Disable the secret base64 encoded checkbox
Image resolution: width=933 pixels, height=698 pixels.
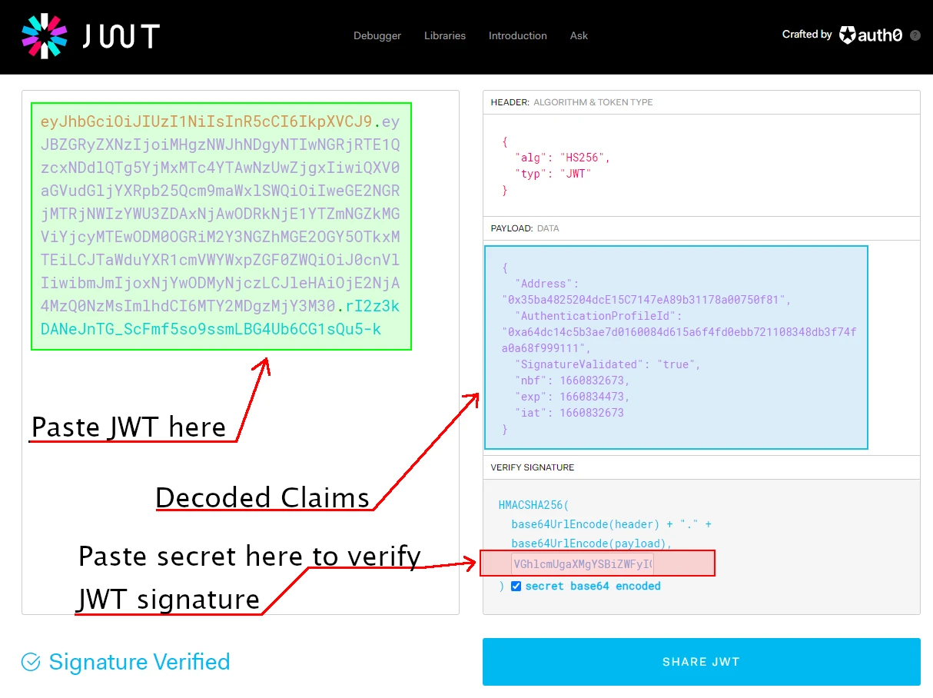(x=514, y=586)
